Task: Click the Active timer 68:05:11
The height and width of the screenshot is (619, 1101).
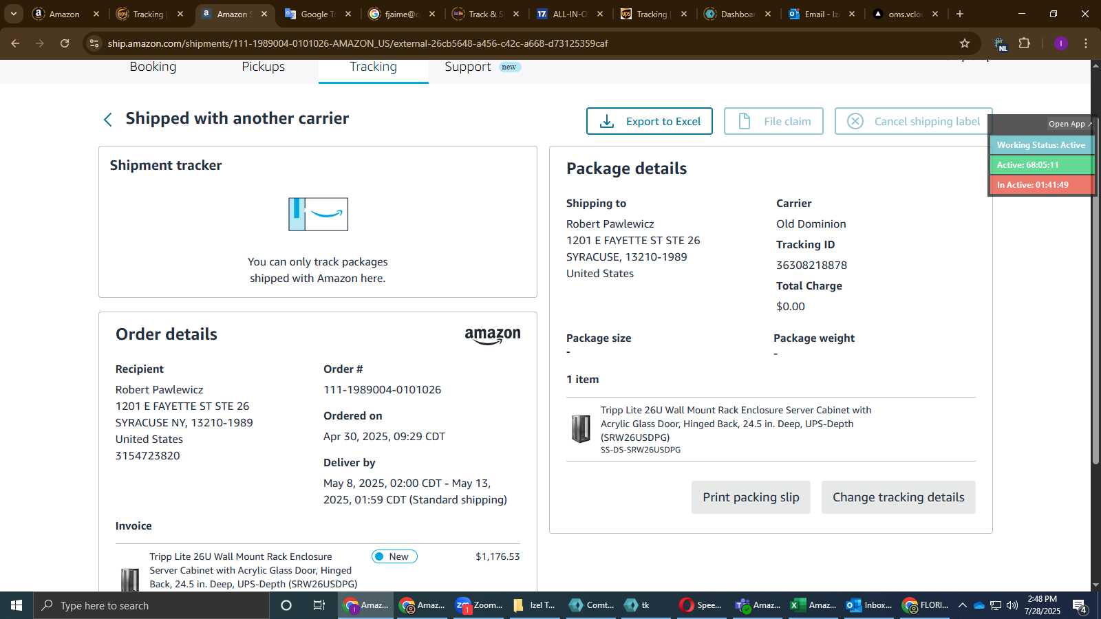Action: 1041,165
